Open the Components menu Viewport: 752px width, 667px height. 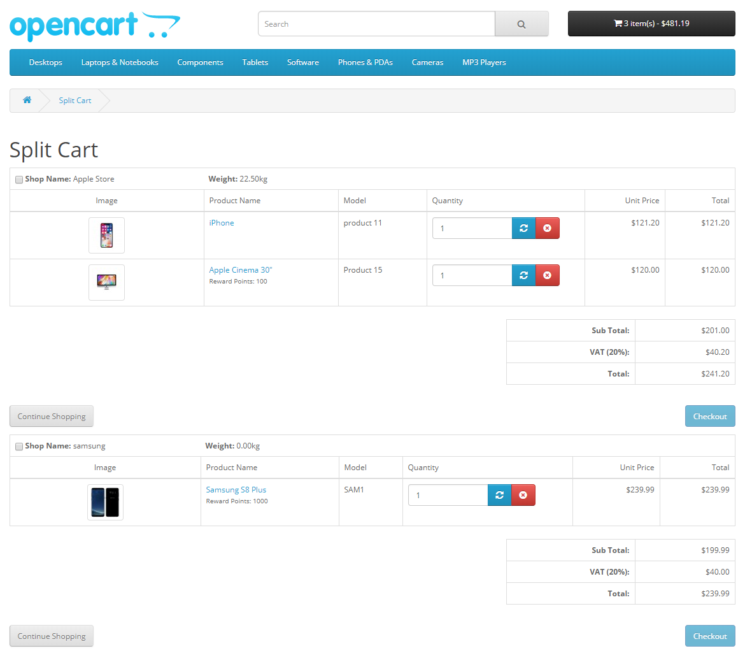200,62
